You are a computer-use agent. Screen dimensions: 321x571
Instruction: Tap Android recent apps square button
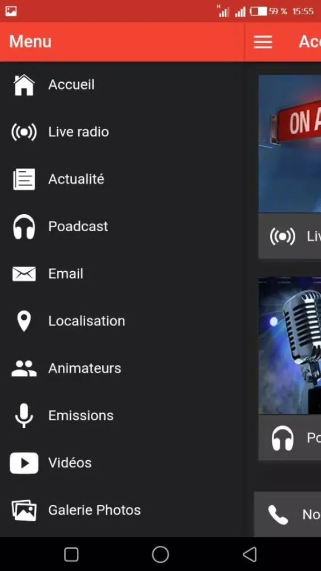pos(71,554)
